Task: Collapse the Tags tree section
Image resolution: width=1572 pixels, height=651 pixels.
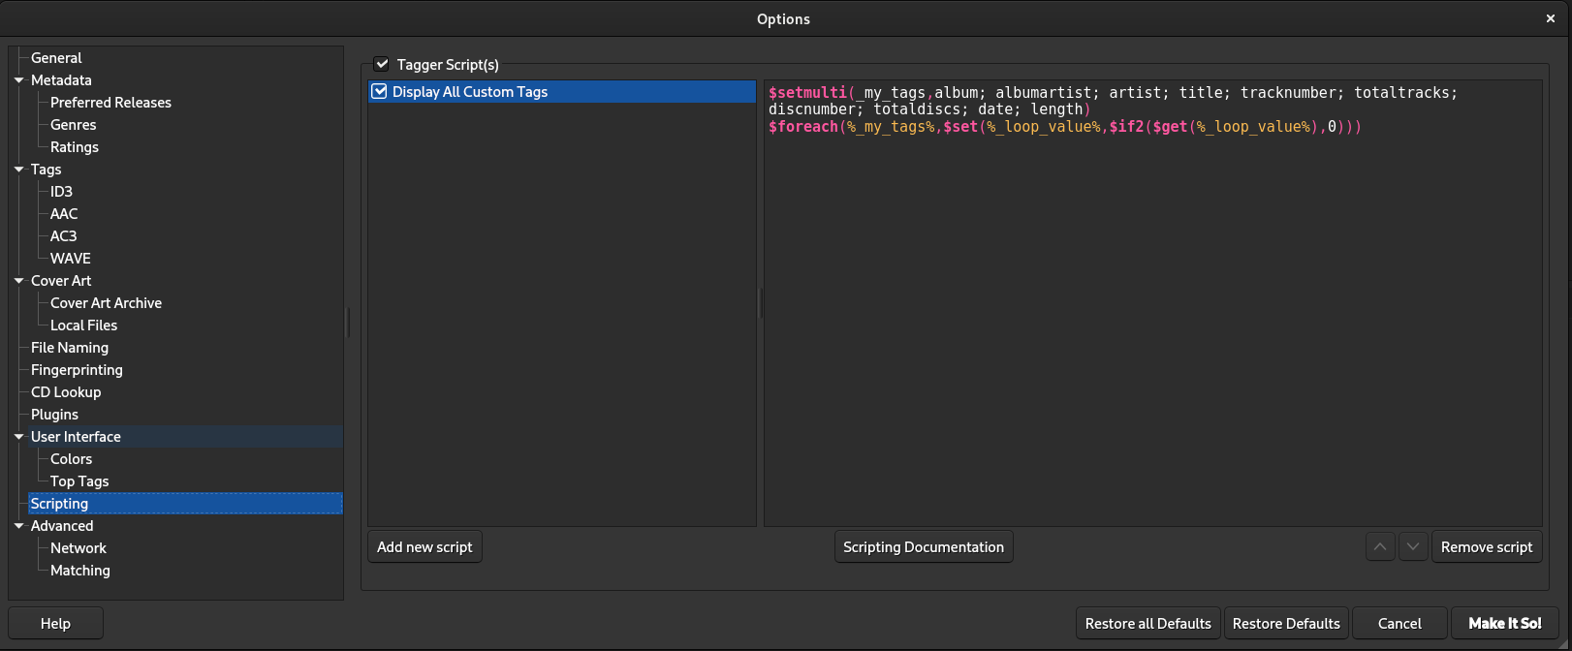Action: [18, 170]
